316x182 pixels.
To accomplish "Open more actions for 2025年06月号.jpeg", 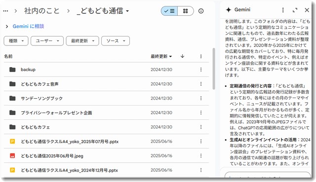I will coord(201,156).
